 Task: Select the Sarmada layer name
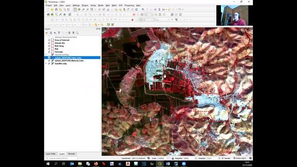tap(59, 51)
